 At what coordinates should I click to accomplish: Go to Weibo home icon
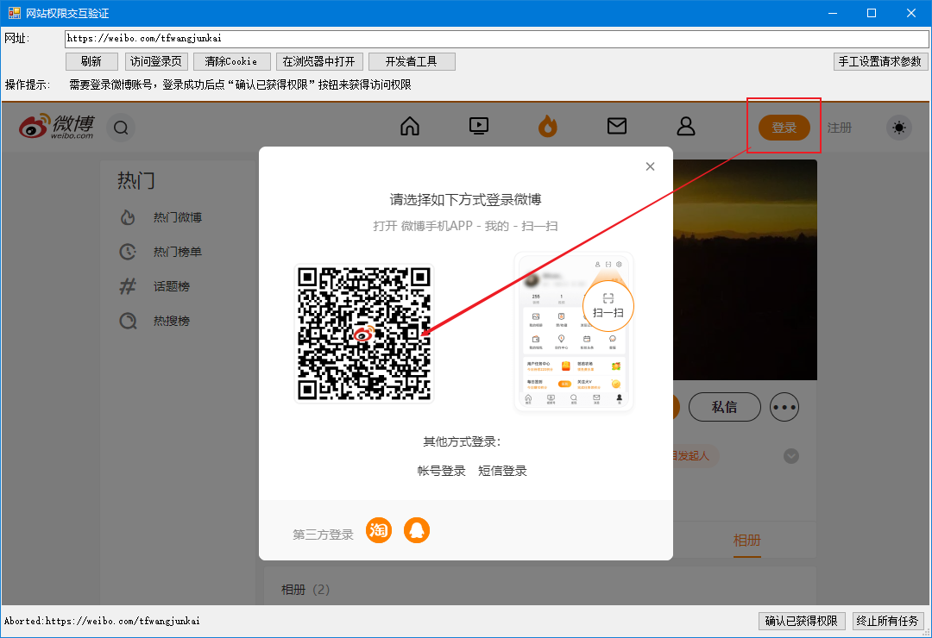pyautogui.click(x=410, y=126)
